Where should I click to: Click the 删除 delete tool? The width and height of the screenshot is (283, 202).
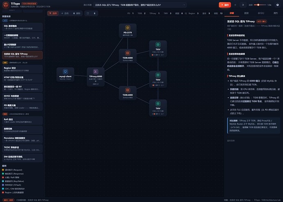[x=77, y=13]
